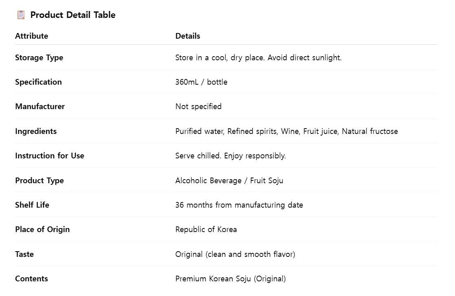The image size is (455, 296).
Task: Click the Details column header
Action: [x=188, y=36]
